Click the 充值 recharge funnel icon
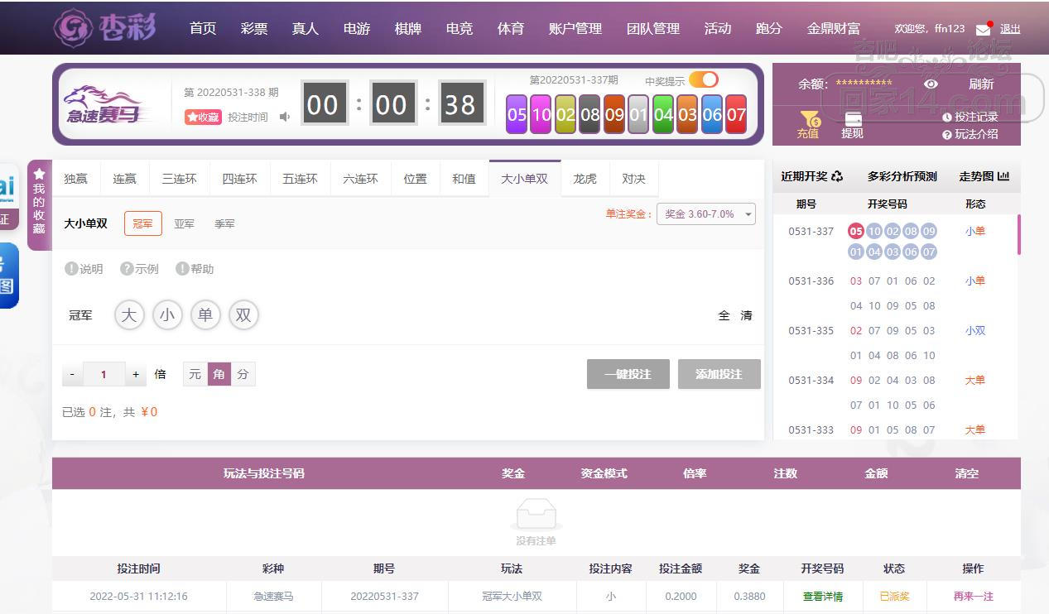 pos(809,120)
